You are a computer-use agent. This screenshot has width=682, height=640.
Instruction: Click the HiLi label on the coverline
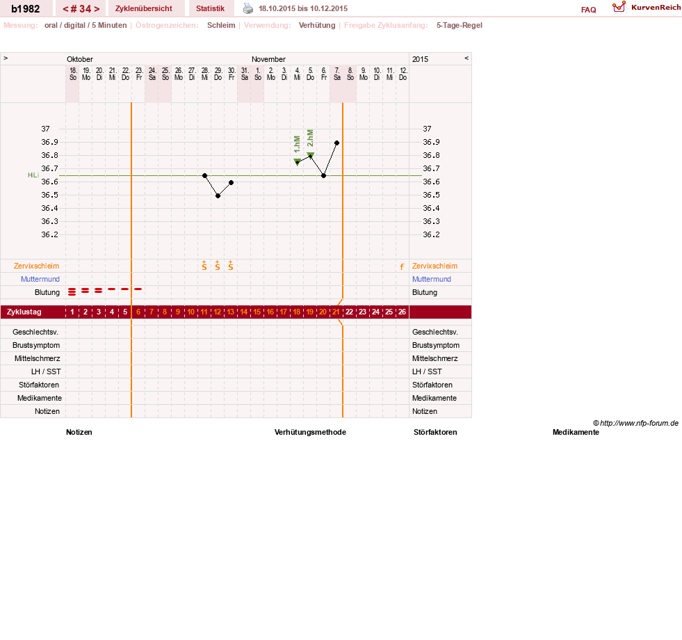coord(33,175)
